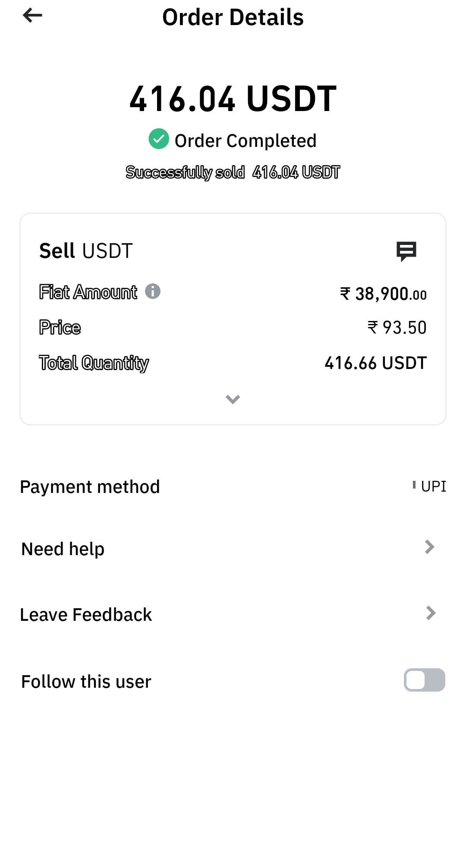
Task: Tap the UPI payment method text
Action: pos(433,486)
